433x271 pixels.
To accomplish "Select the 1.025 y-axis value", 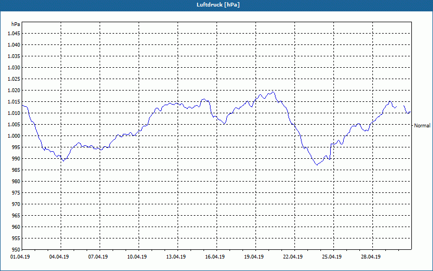I will pyautogui.click(x=15, y=79).
